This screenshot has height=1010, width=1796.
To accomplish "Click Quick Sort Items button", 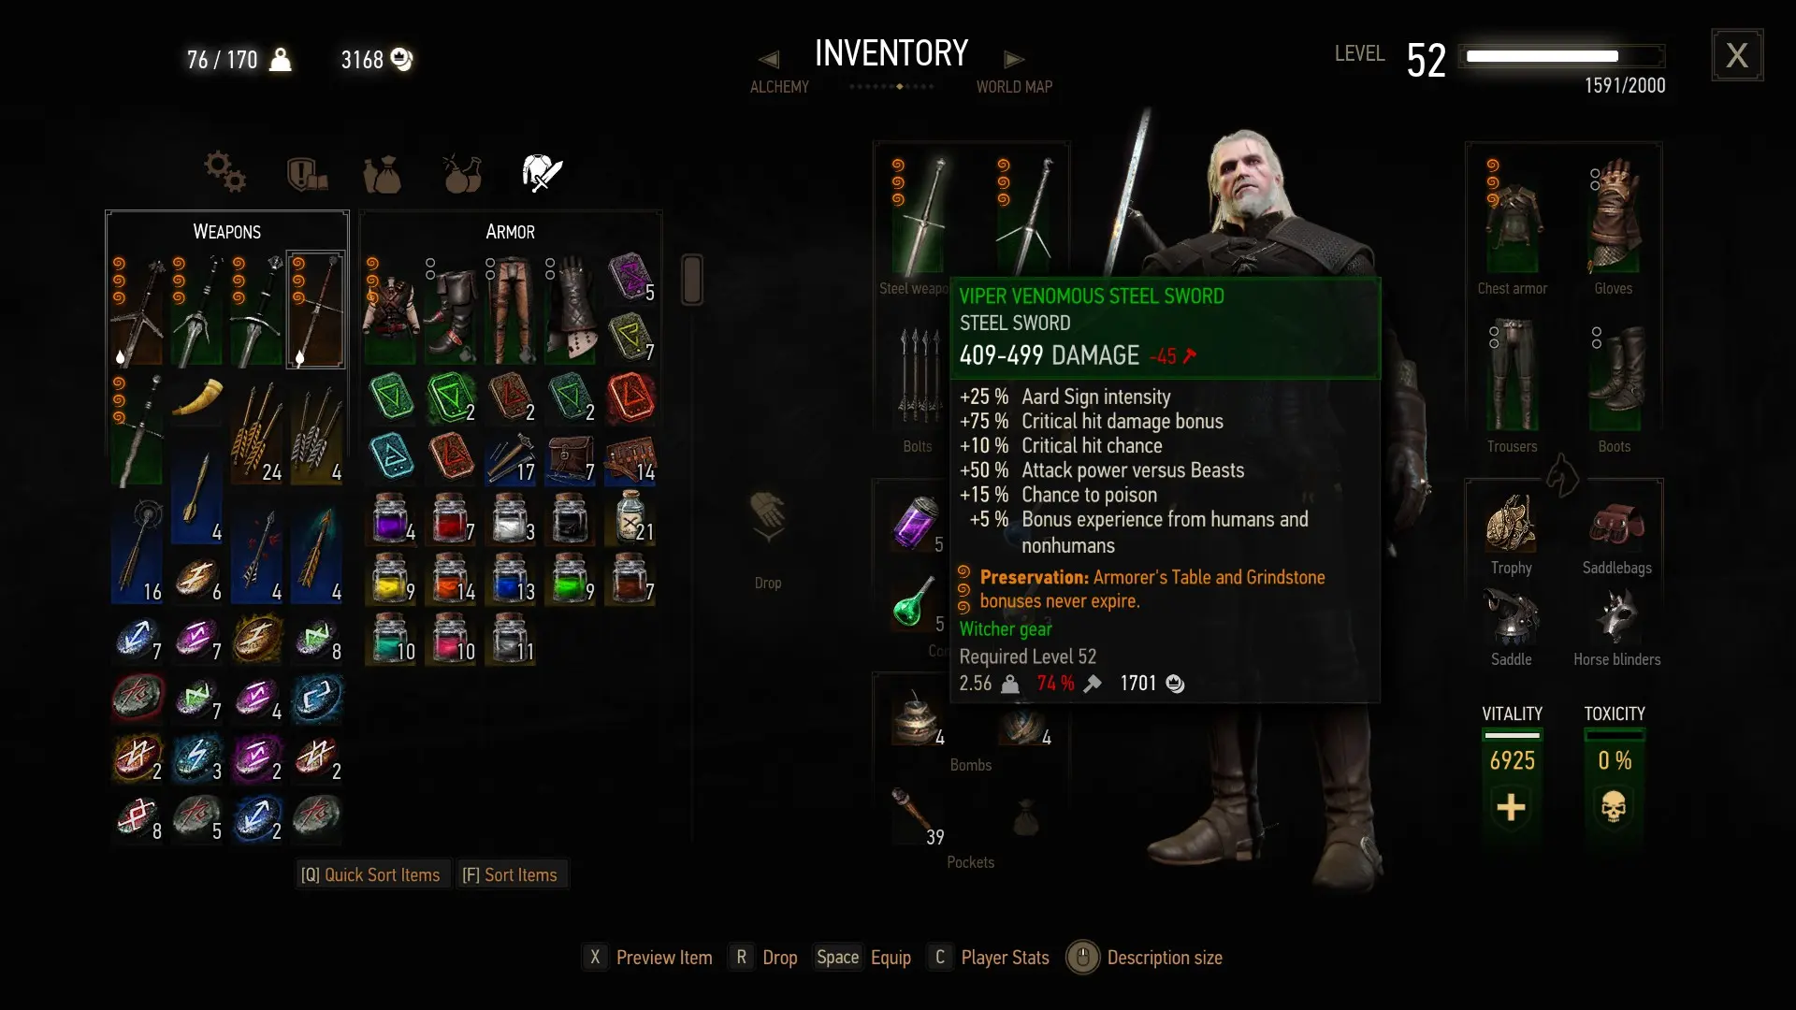I will 370,874.
